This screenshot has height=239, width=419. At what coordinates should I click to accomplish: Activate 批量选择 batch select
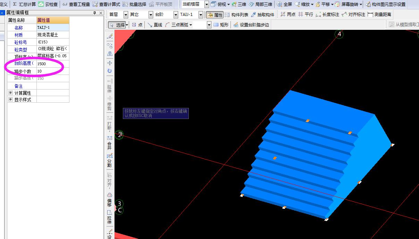click(x=134, y=4)
